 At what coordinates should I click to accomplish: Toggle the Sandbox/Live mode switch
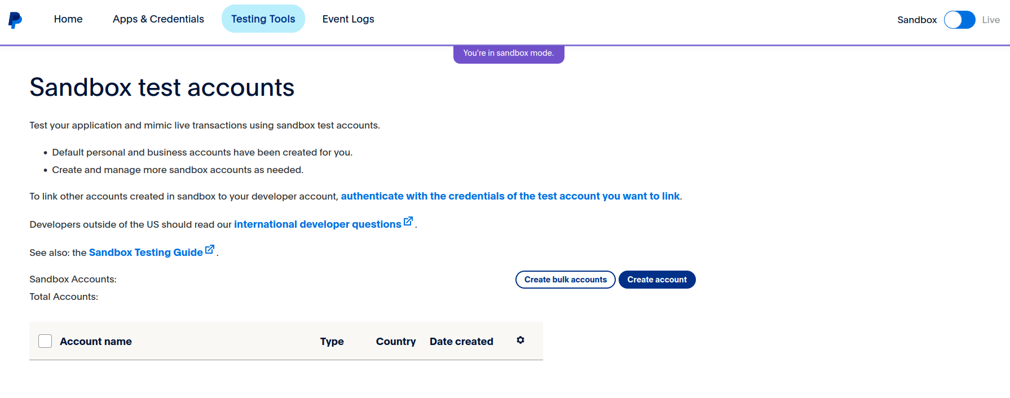pos(960,20)
